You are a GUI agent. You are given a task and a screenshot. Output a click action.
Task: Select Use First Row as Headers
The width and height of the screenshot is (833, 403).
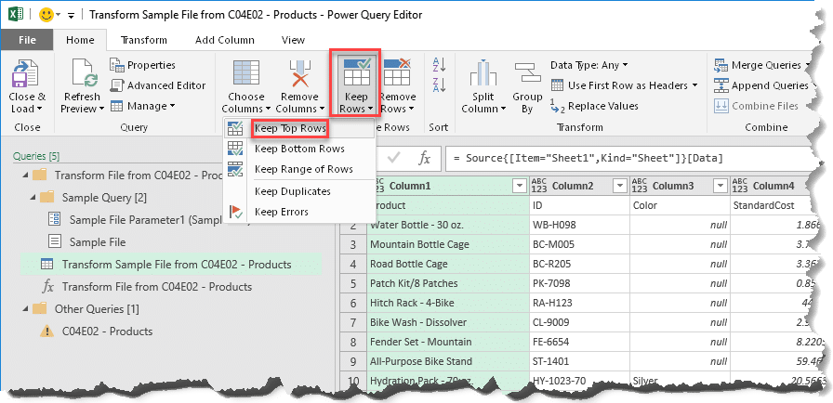tap(624, 85)
